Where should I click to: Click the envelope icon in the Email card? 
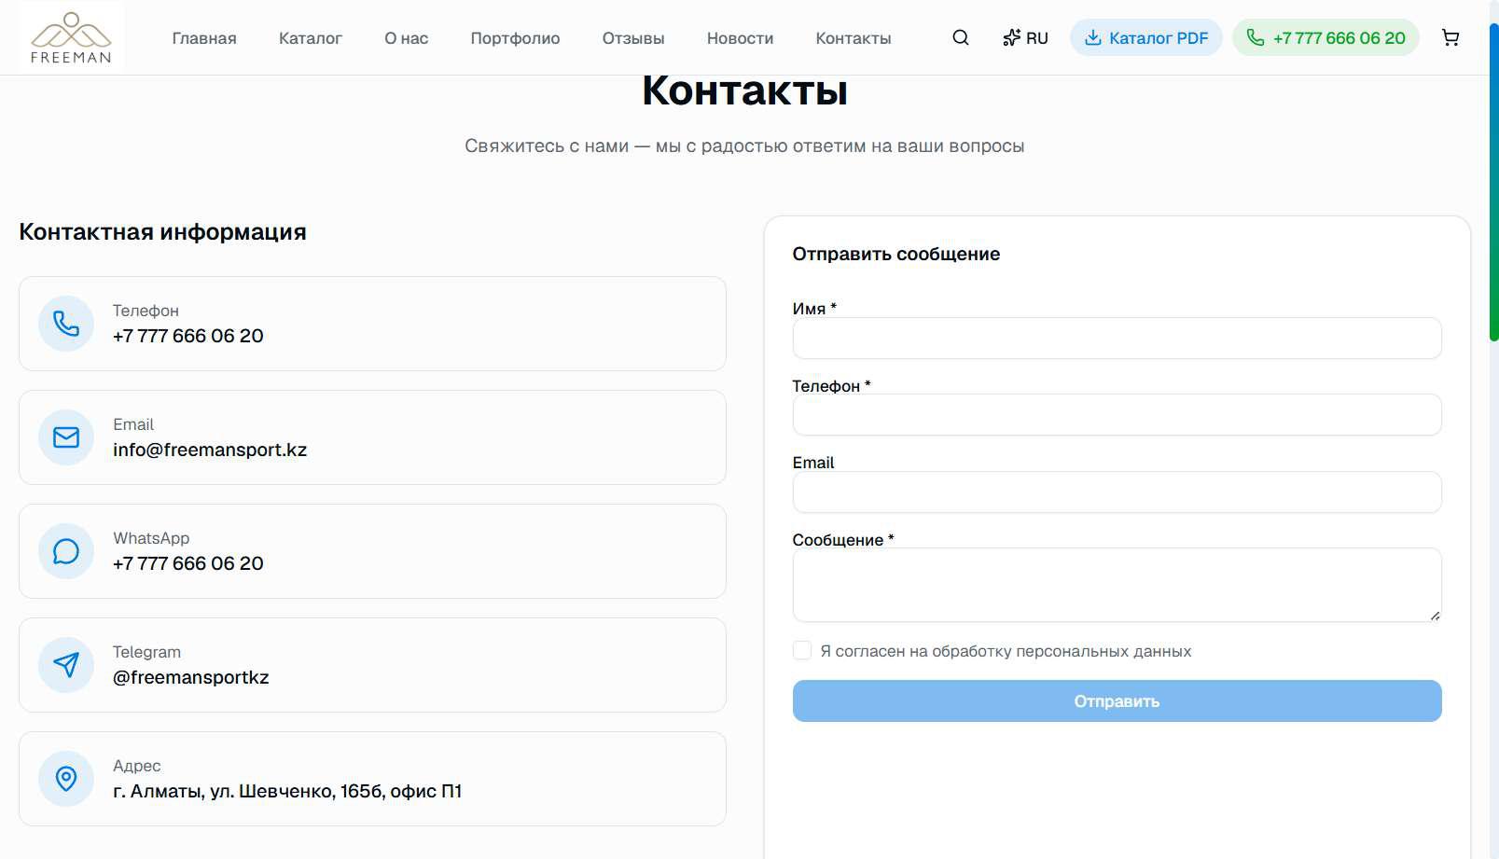66,437
